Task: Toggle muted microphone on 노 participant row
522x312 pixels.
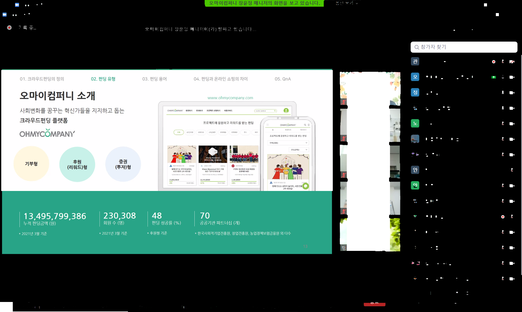Action: tap(503, 123)
